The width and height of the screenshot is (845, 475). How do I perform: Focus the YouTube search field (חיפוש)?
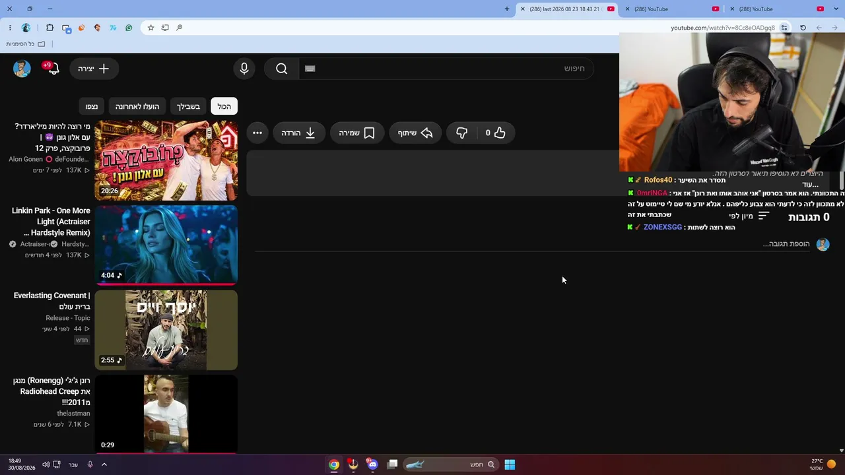point(446,69)
